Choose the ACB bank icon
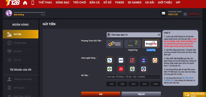The image size is (206, 97). click(121, 60)
